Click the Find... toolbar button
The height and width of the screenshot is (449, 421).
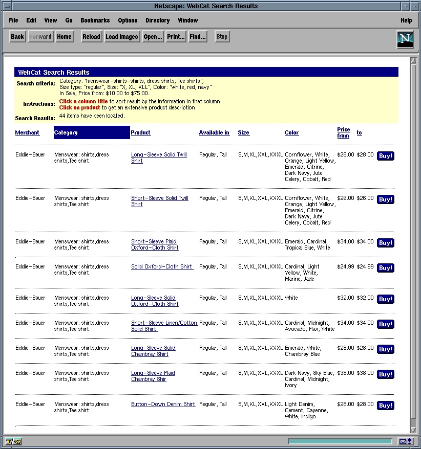click(198, 37)
